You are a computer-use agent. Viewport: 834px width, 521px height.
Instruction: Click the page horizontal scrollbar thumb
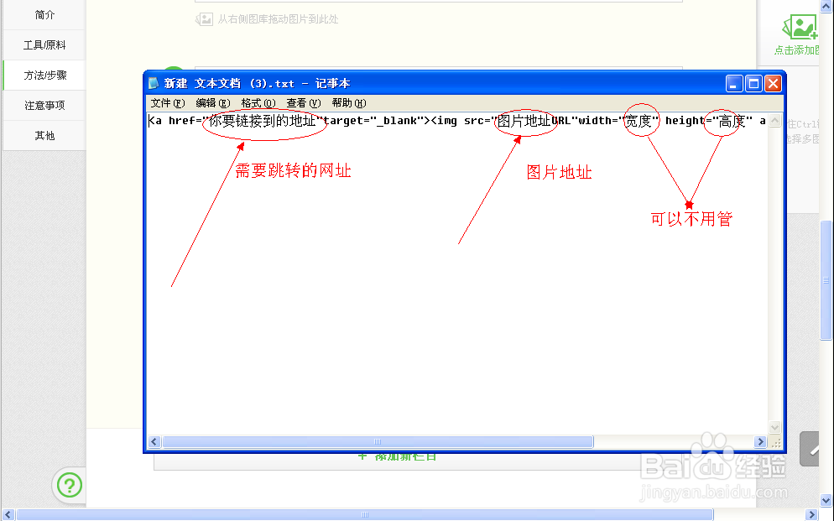pyautogui.click(x=365, y=514)
